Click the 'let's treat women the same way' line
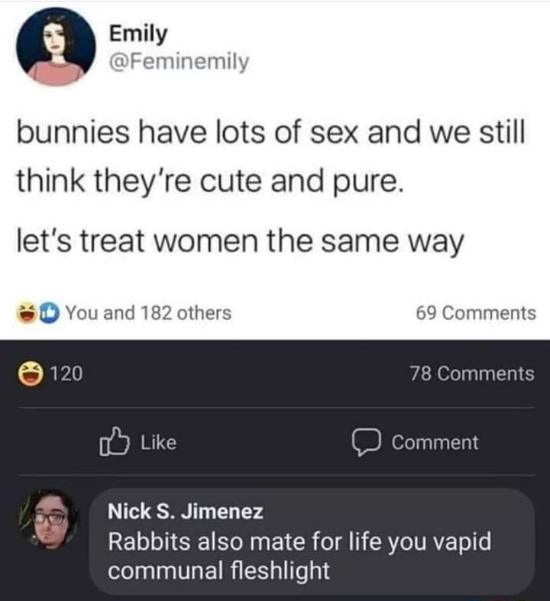The image size is (550, 601). (x=241, y=242)
